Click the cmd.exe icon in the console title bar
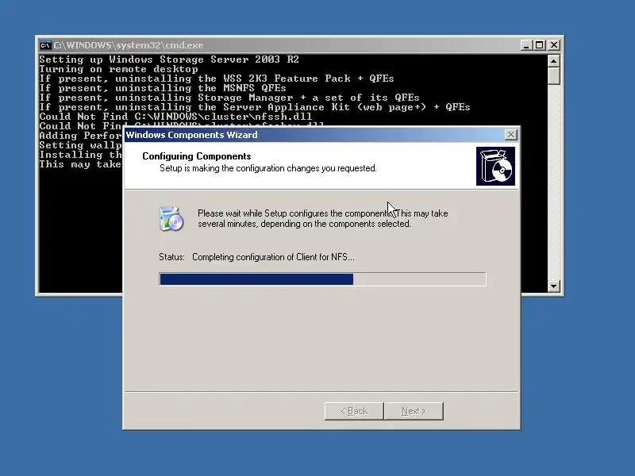The height and width of the screenshot is (476, 635). tap(46, 45)
